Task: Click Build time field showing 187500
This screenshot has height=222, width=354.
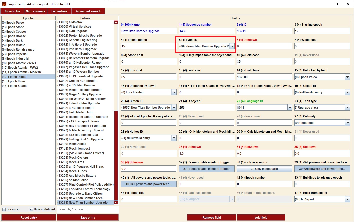Action: (x=264, y=77)
